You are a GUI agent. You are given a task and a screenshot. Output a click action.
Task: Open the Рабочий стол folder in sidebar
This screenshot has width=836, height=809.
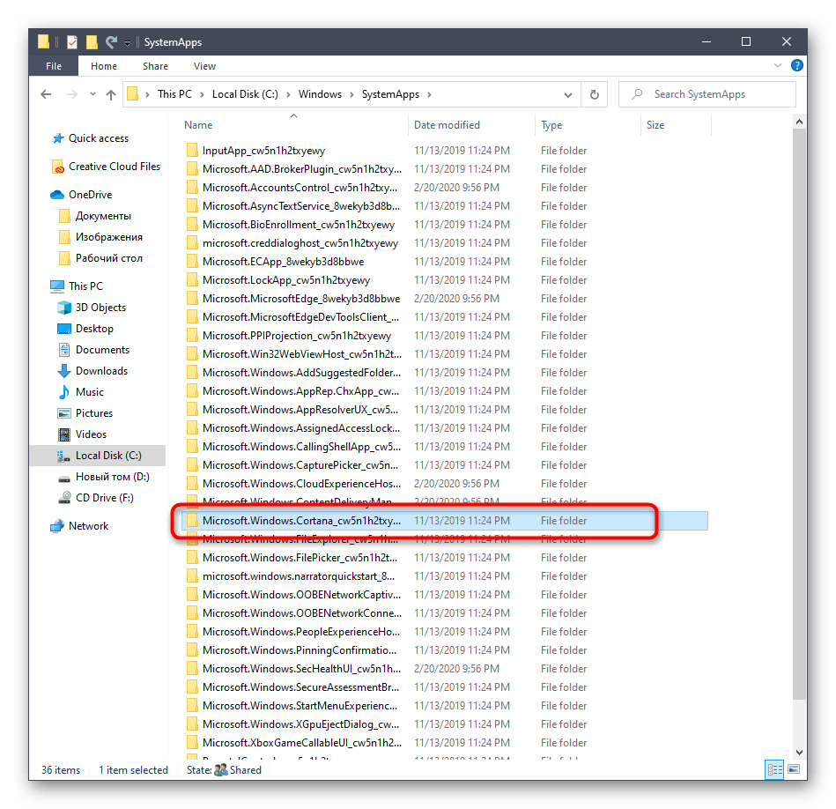click(x=100, y=258)
